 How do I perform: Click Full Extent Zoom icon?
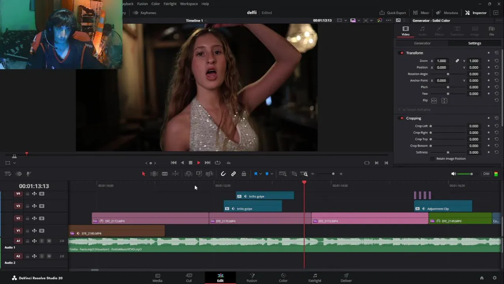tap(283, 174)
